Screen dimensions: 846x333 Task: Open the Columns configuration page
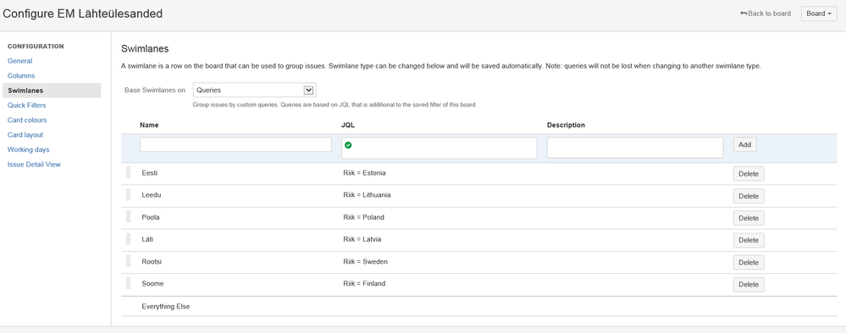pyautogui.click(x=21, y=76)
